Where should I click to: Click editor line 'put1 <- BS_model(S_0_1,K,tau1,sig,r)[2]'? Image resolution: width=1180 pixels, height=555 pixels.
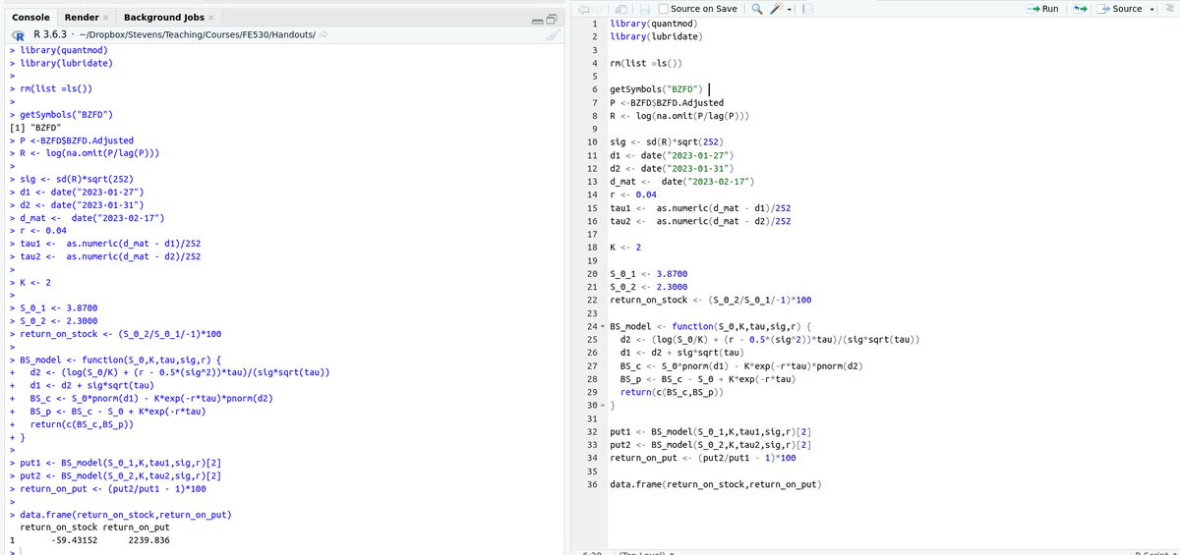point(710,431)
